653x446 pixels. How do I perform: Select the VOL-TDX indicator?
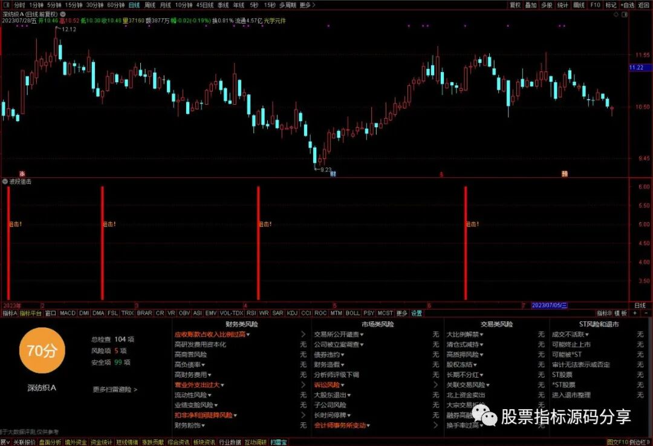coord(231,313)
